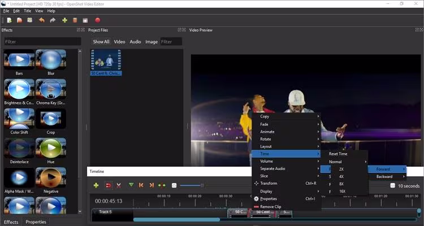Click the Choose Profile toolbar icon
The image size is (424, 226).
point(75,20)
